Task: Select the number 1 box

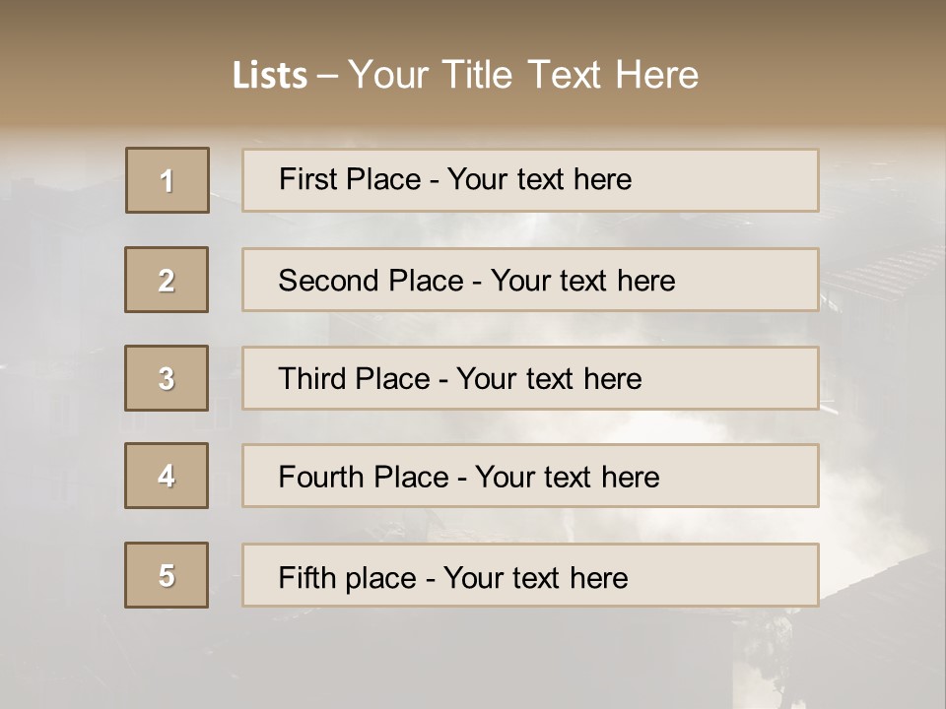Action: tap(168, 180)
